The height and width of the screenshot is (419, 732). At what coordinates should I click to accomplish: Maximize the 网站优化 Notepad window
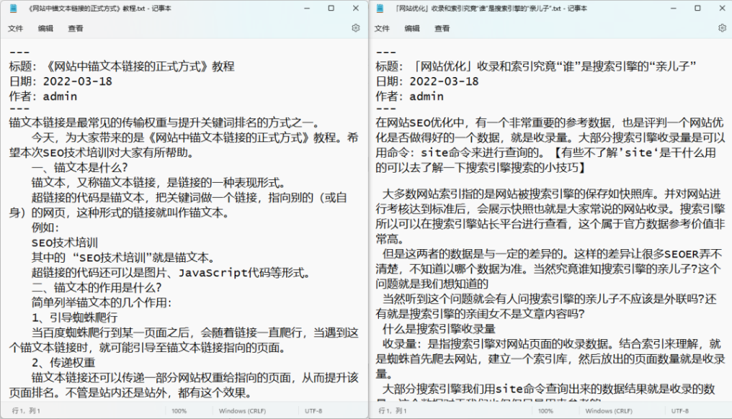pos(696,8)
